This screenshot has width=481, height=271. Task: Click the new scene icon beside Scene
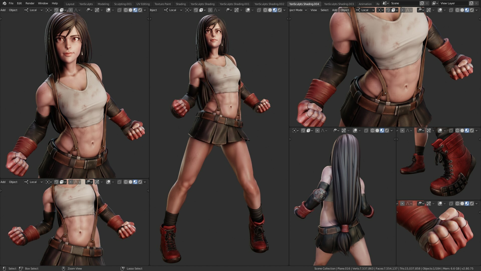pyautogui.click(x=422, y=3)
